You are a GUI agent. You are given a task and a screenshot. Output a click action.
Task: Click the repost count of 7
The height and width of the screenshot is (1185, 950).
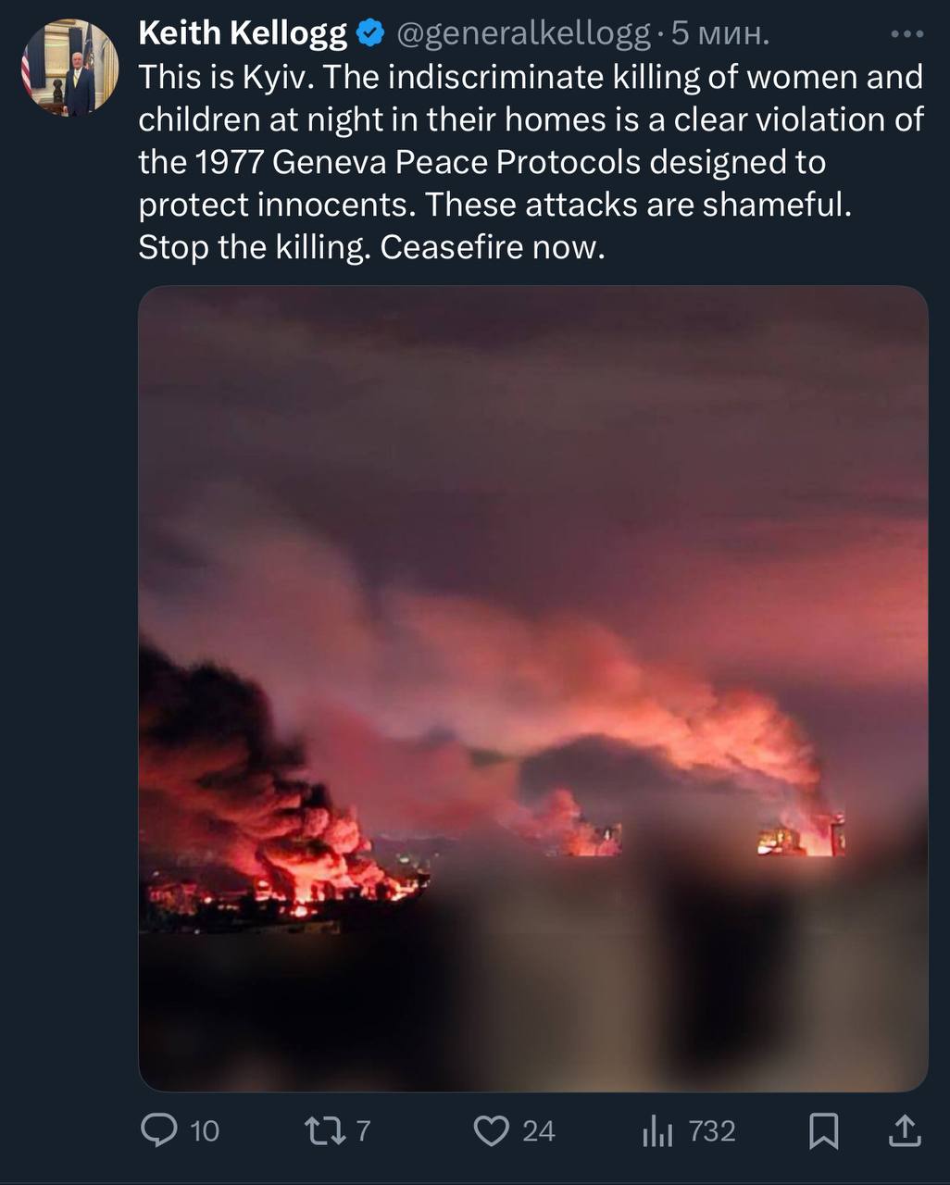click(363, 1130)
